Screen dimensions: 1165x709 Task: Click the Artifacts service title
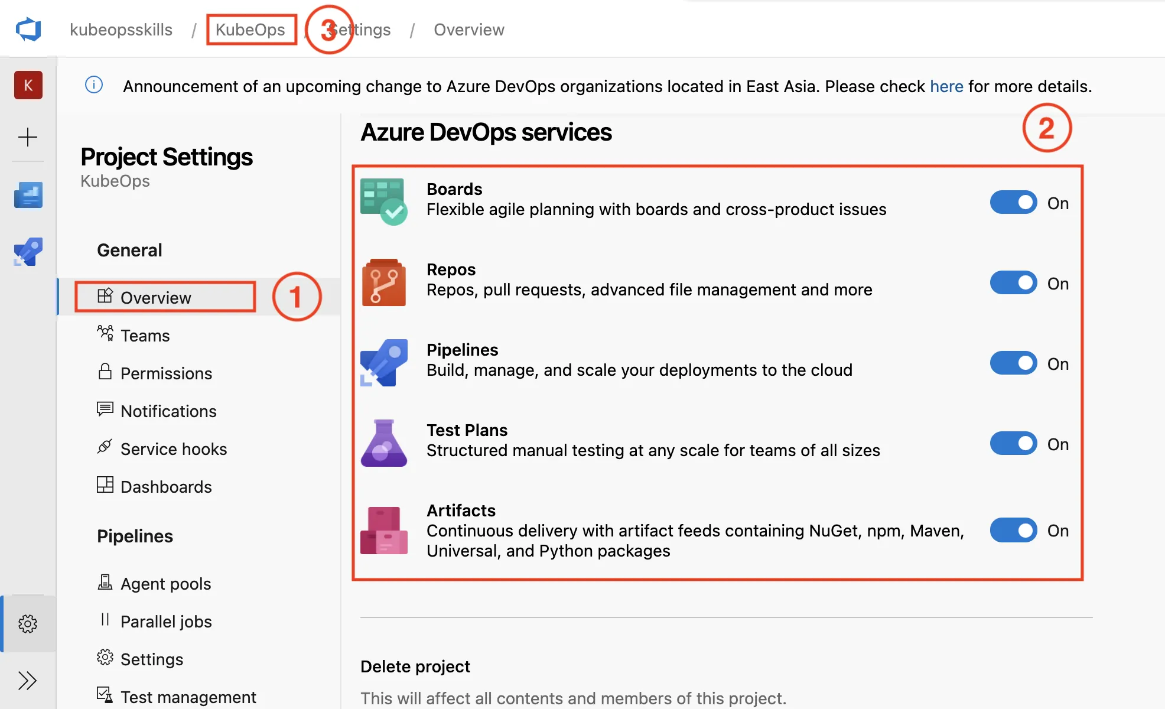click(461, 510)
